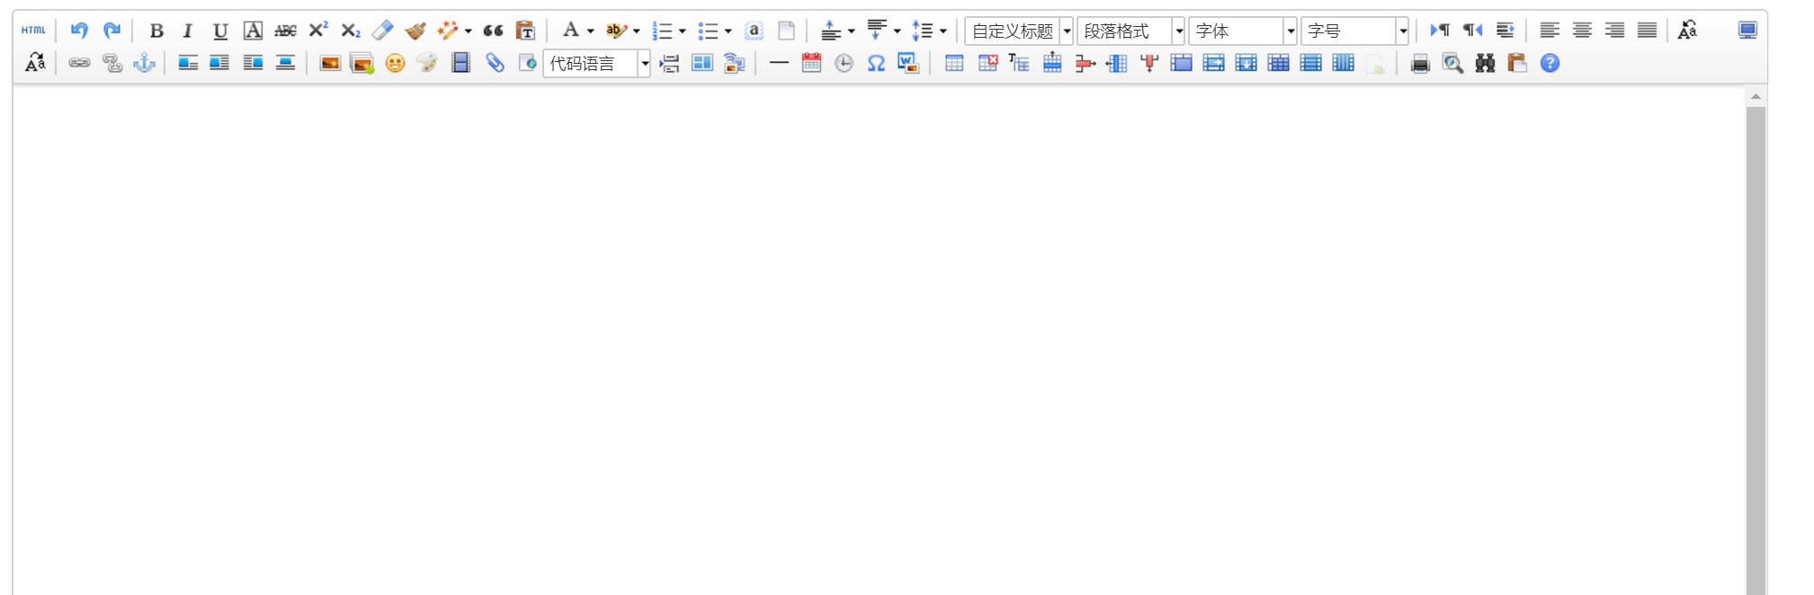The width and height of the screenshot is (1814, 595).
Task: Redo the last undone edit
Action: coord(112,31)
